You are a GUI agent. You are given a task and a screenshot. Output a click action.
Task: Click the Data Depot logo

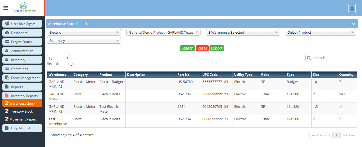pyautogui.click(x=24, y=8)
